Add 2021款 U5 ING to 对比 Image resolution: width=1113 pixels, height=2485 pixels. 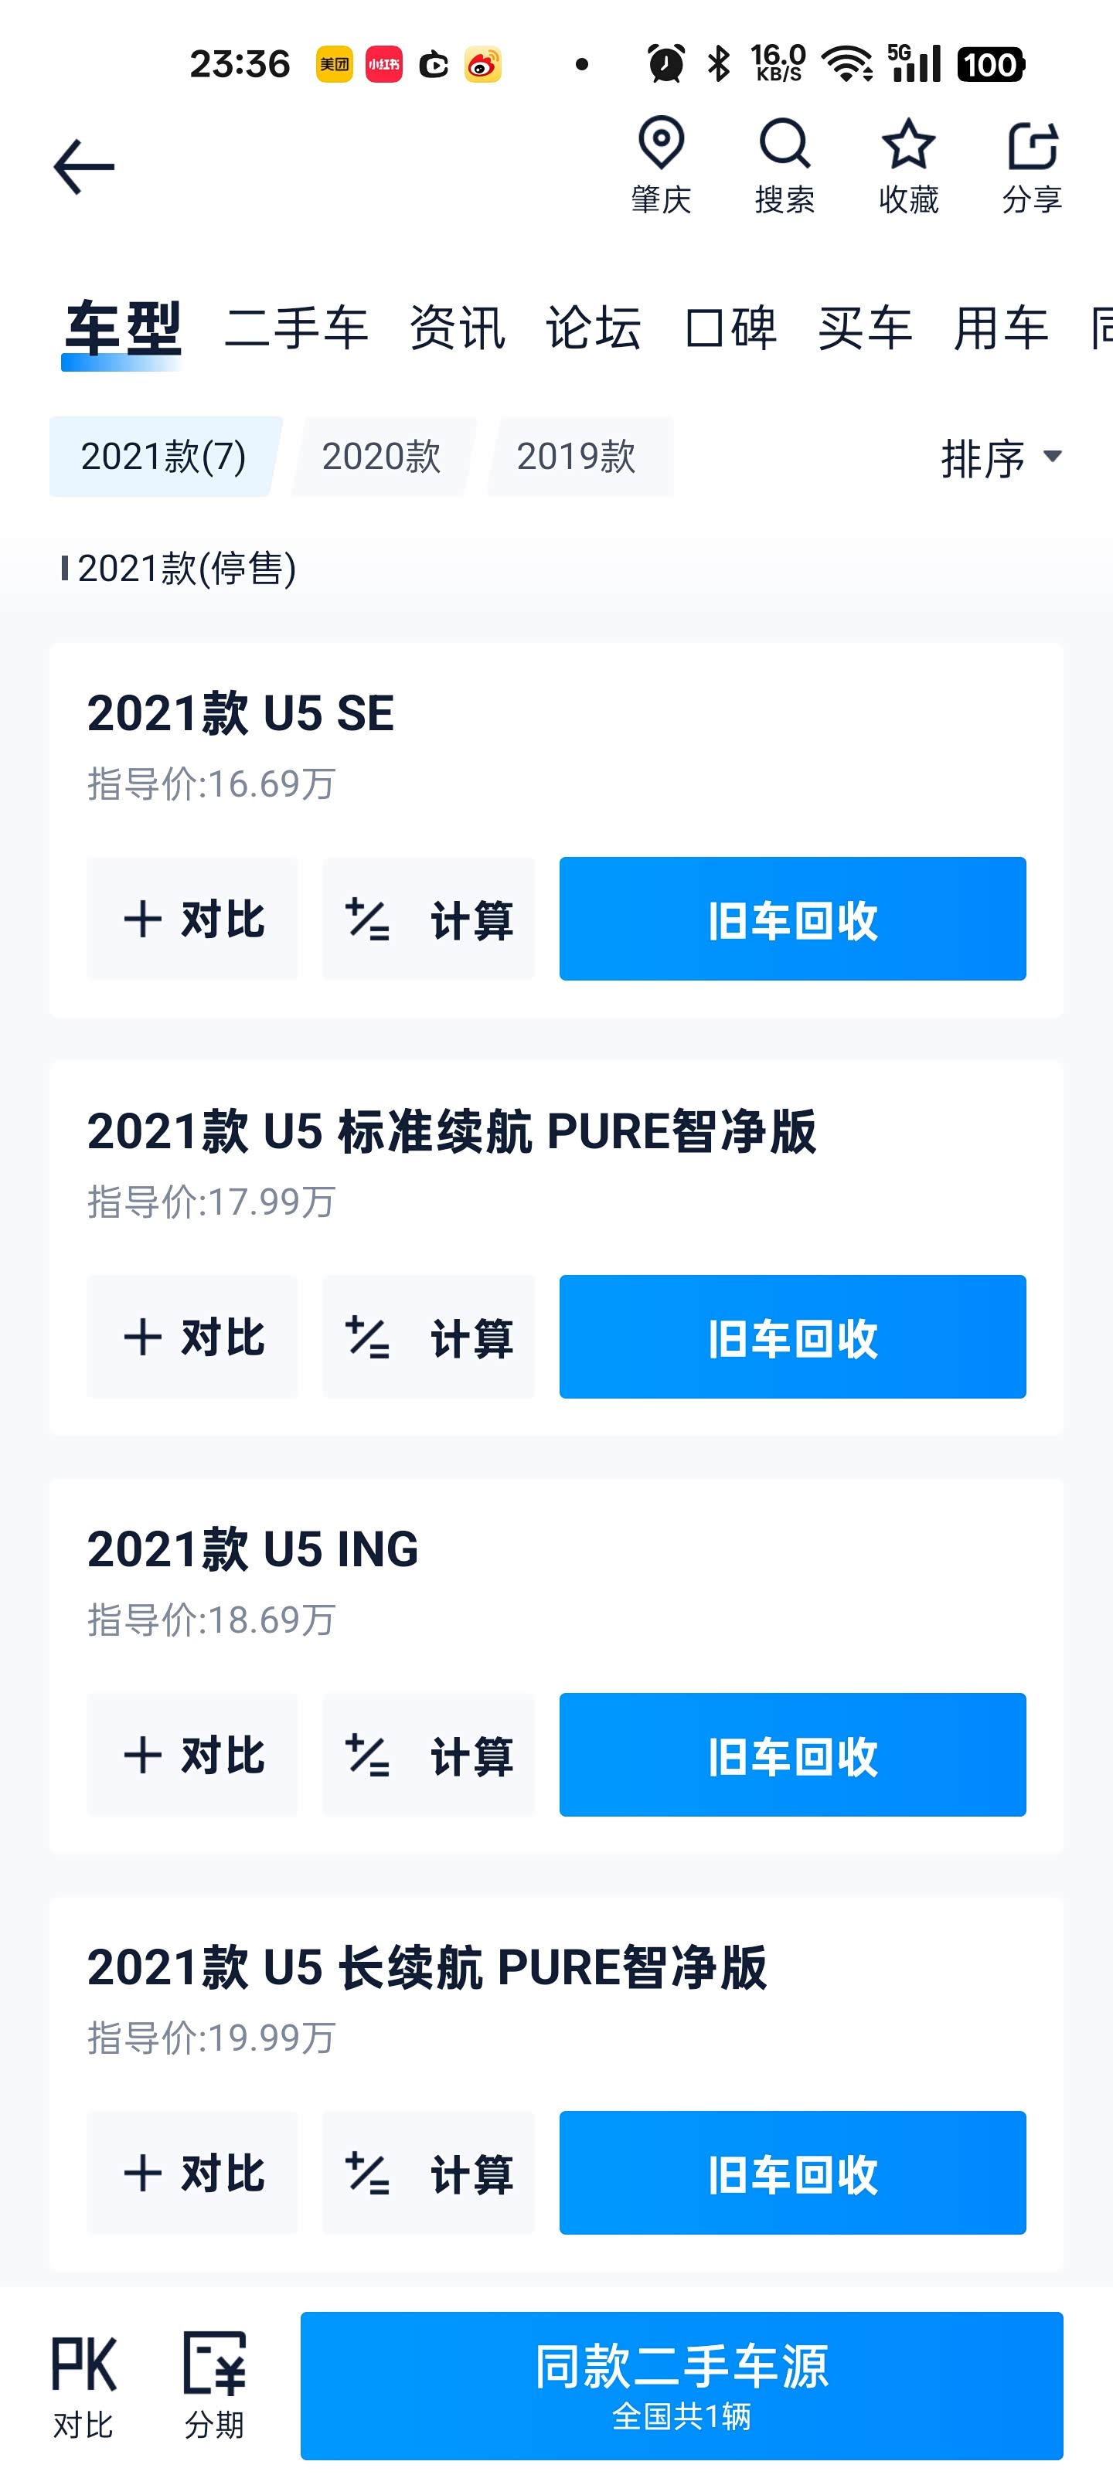click(x=193, y=1755)
